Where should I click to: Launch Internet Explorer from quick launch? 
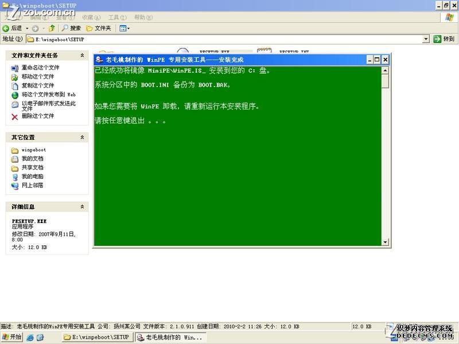[30, 337]
